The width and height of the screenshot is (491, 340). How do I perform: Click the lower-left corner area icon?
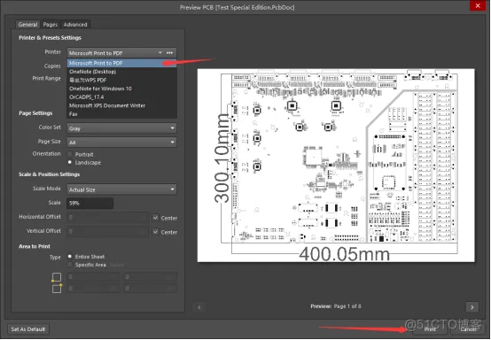(57, 277)
